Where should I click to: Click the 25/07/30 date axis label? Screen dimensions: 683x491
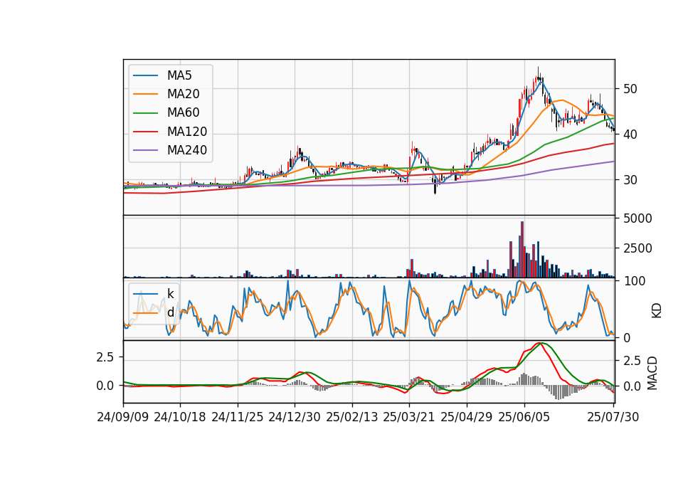(x=613, y=417)
